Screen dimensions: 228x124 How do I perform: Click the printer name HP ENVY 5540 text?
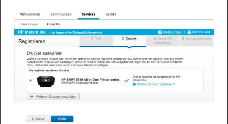(90, 80)
